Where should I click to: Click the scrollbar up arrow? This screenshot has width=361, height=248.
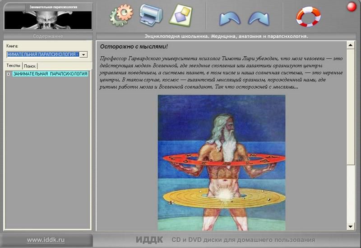(x=351, y=45)
